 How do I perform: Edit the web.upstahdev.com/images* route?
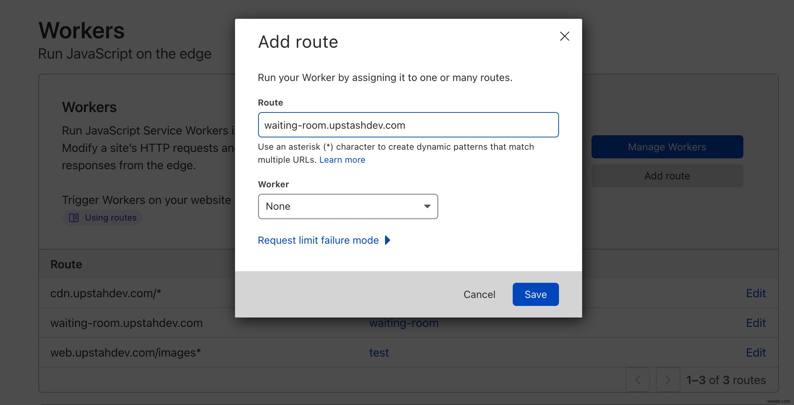click(756, 352)
